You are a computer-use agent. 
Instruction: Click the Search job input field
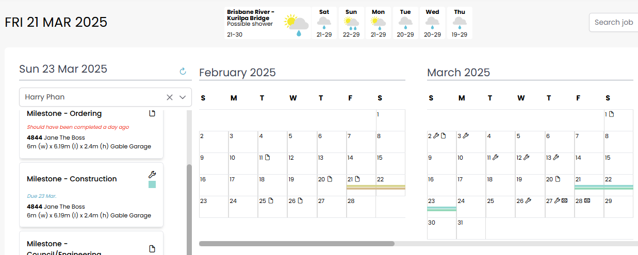click(x=614, y=22)
